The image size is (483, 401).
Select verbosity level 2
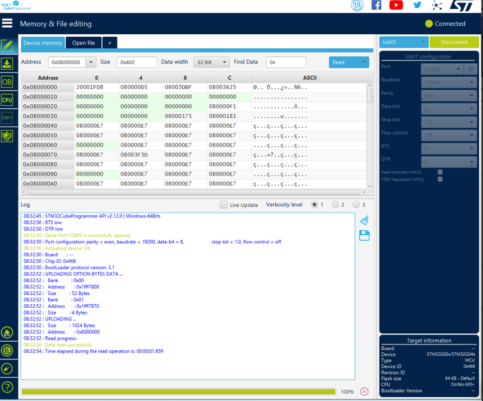335,204
